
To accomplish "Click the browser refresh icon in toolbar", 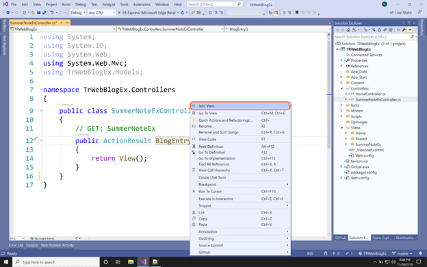I will pos(183,12).
